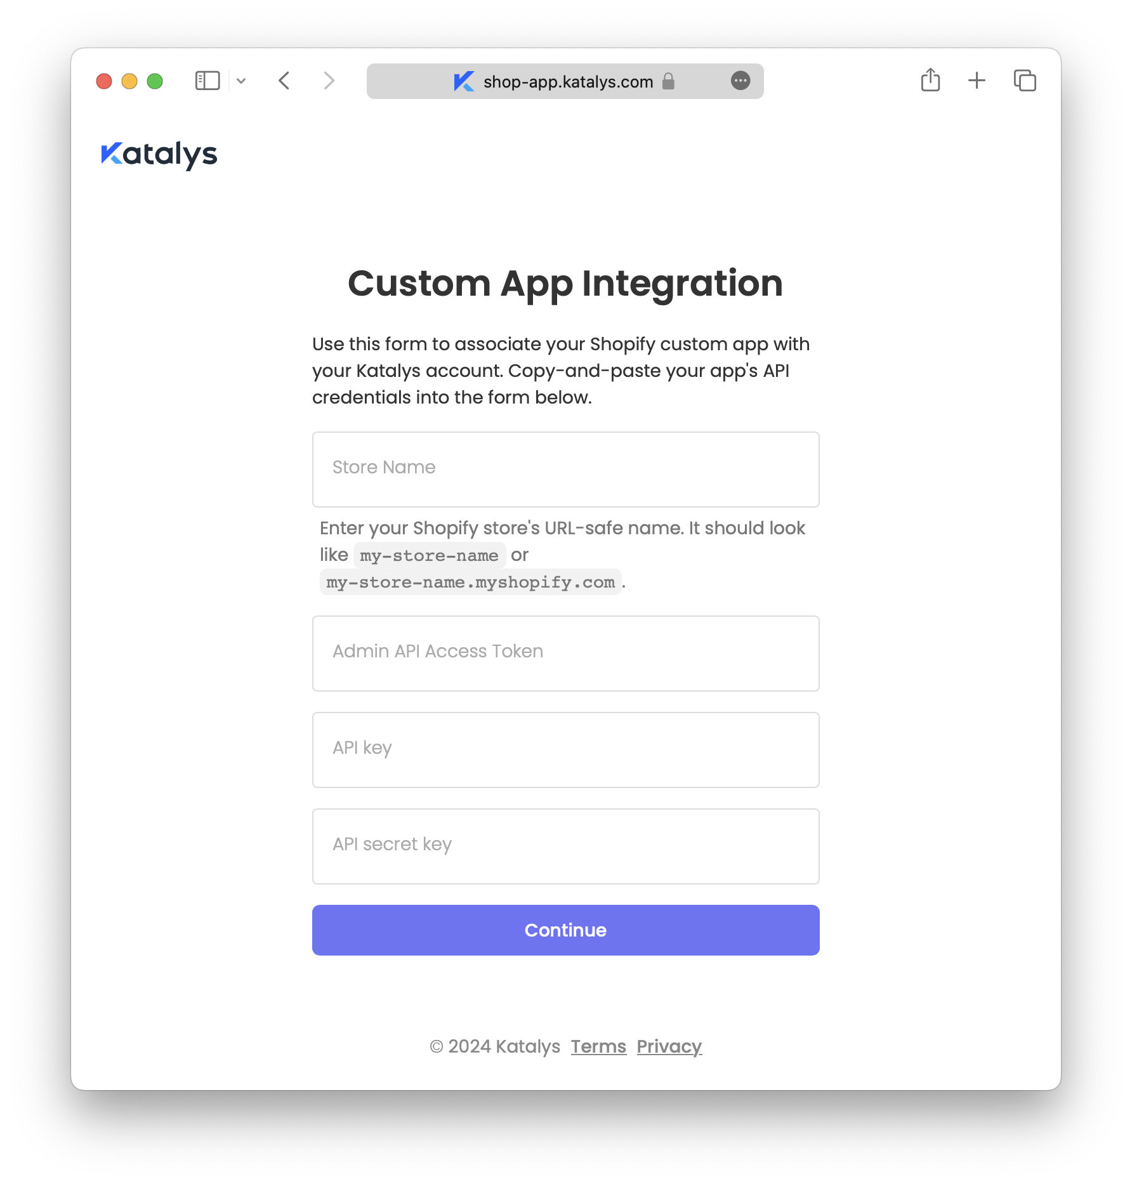Expand the sidebar options chevron
This screenshot has height=1184, width=1132.
tap(241, 81)
